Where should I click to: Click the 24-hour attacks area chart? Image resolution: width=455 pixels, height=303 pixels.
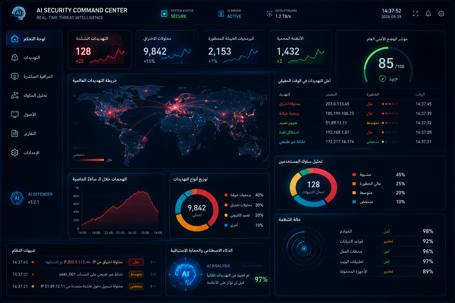tap(120, 210)
